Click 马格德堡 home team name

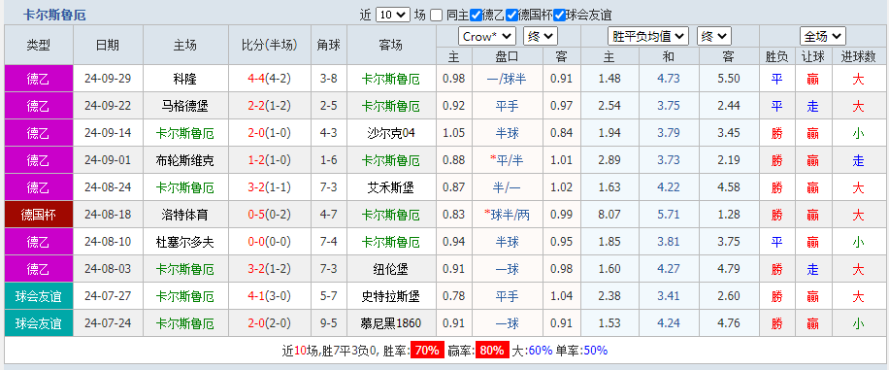[184, 106]
